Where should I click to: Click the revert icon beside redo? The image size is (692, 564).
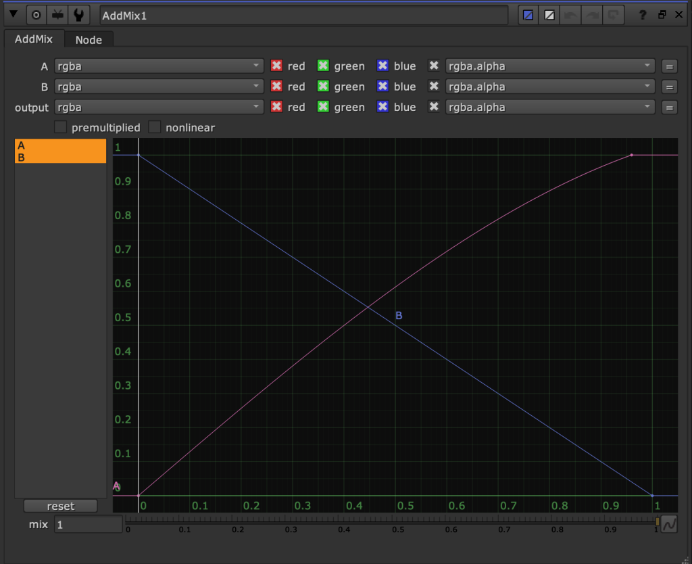pos(614,16)
